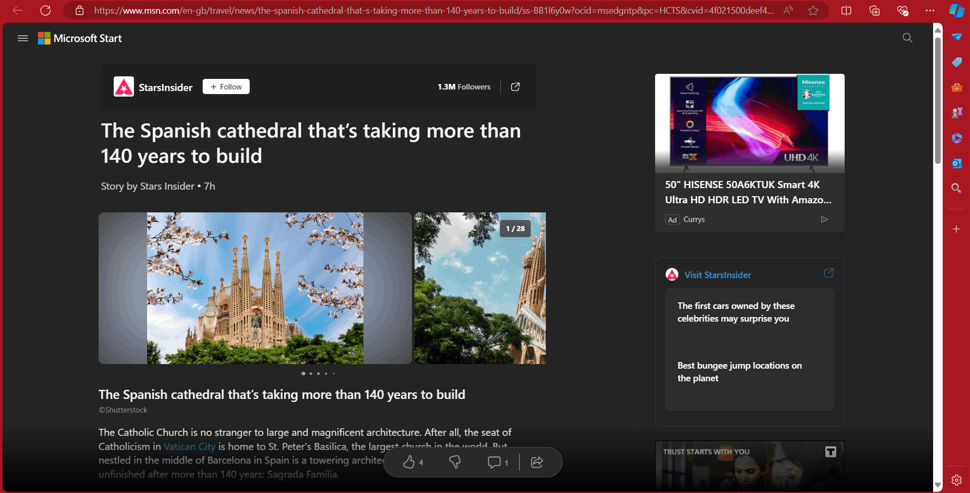The width and height of the screenshot is (970, 493).
Task: Click the magnifier search icon in sidebar
Action: (x=956, y=188)
